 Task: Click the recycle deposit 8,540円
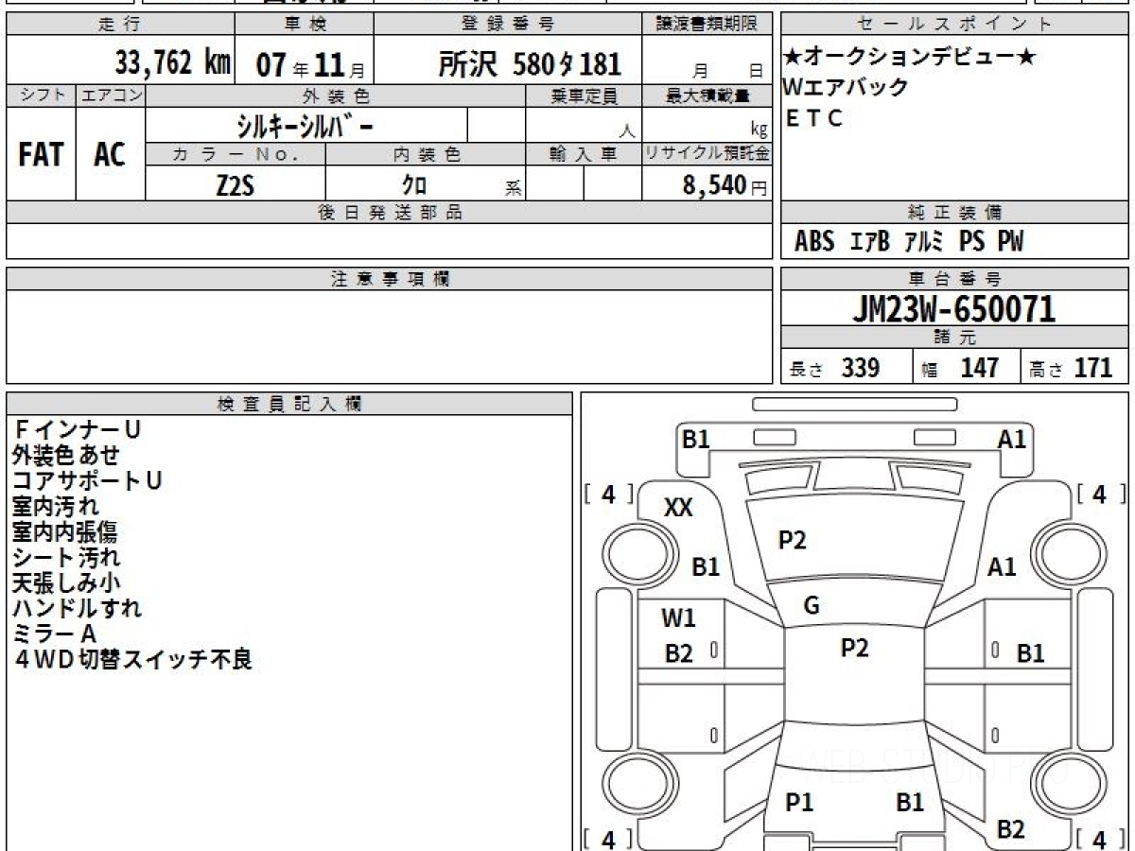(725, 185)
